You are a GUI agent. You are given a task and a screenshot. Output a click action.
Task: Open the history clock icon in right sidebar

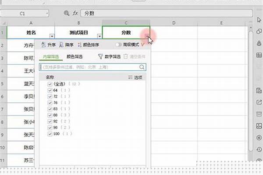point(259,149)
